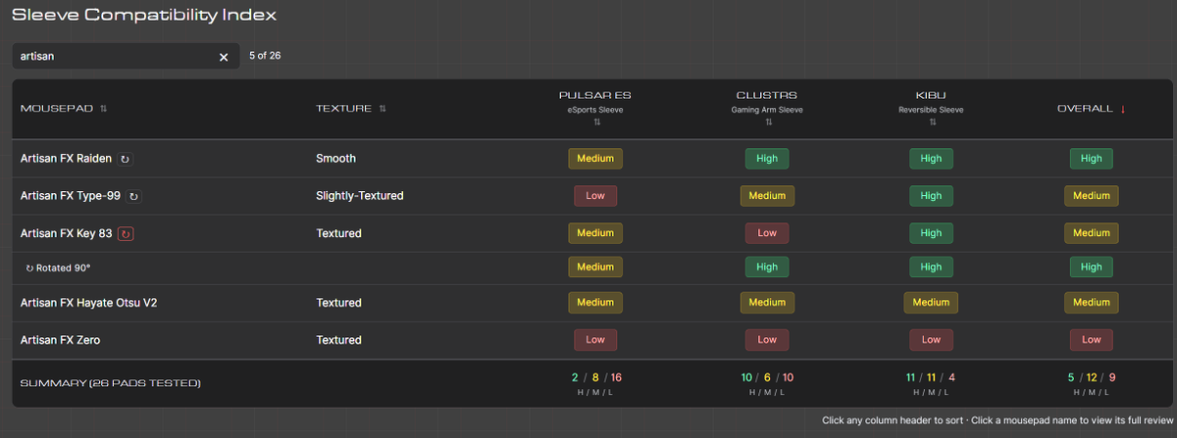Click Hayate Otsu V2's Pulsar ES Medium badge
1177x438 pixels.
[595, 303]
